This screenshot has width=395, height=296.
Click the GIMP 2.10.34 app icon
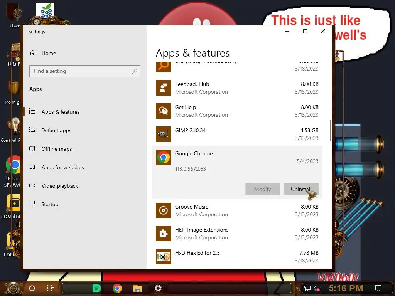click(164, 134)
